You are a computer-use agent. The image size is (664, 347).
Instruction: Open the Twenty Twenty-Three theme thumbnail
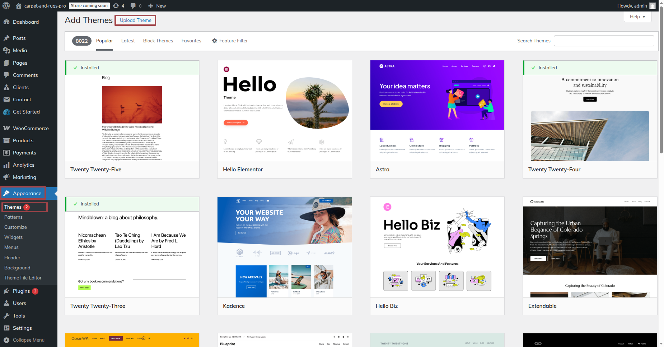pyautogui.click(x=132, y=247)
